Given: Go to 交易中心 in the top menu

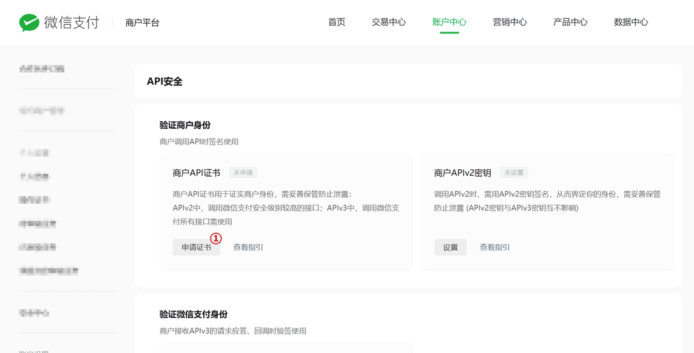Looking at the screenshot, I should (x=389, y=22).
